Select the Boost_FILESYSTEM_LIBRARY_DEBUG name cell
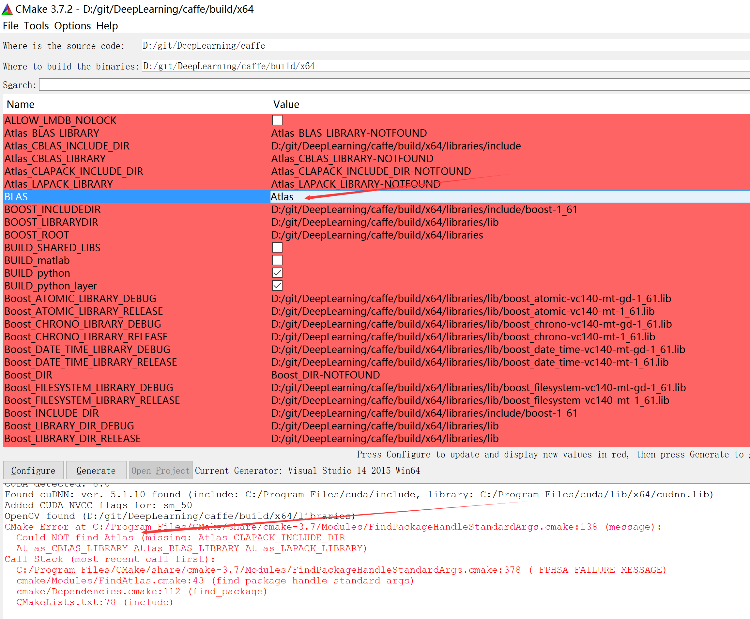Viewport: 750px width, 619px height. click(136, 388)
